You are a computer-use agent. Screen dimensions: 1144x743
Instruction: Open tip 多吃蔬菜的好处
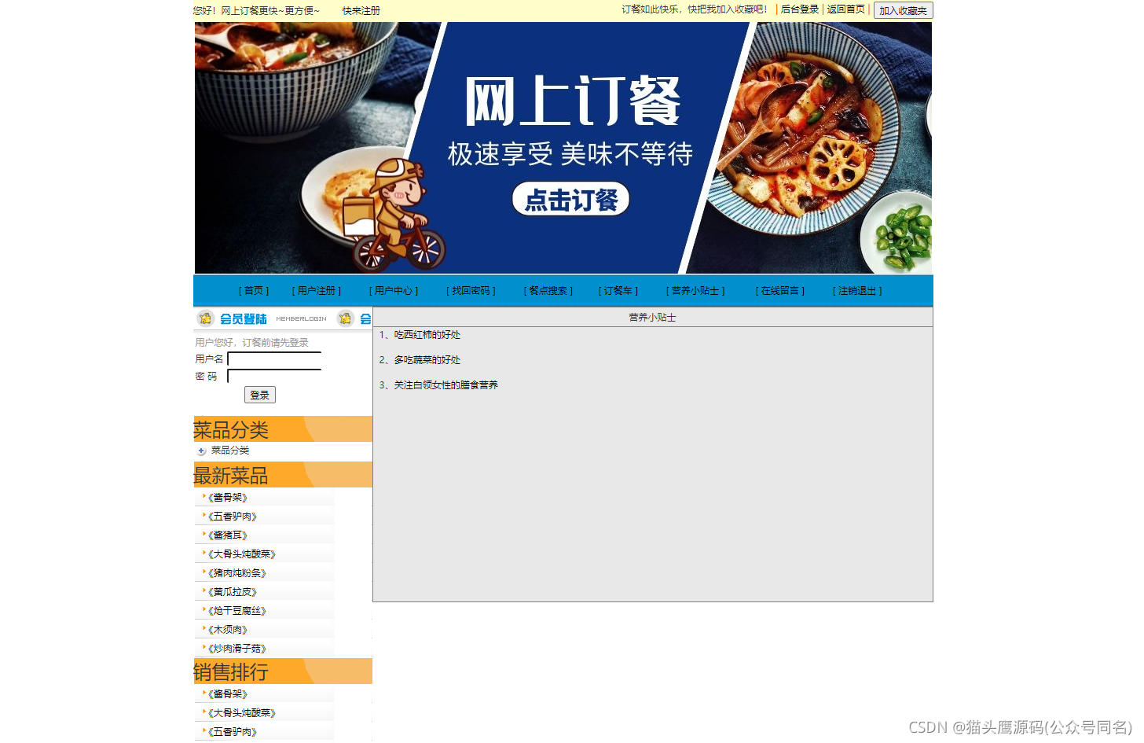tap(427, 360)
